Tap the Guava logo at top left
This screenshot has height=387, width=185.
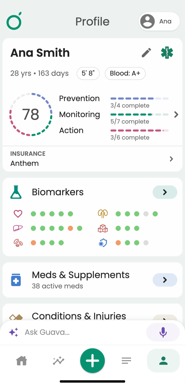pos(14,21)
